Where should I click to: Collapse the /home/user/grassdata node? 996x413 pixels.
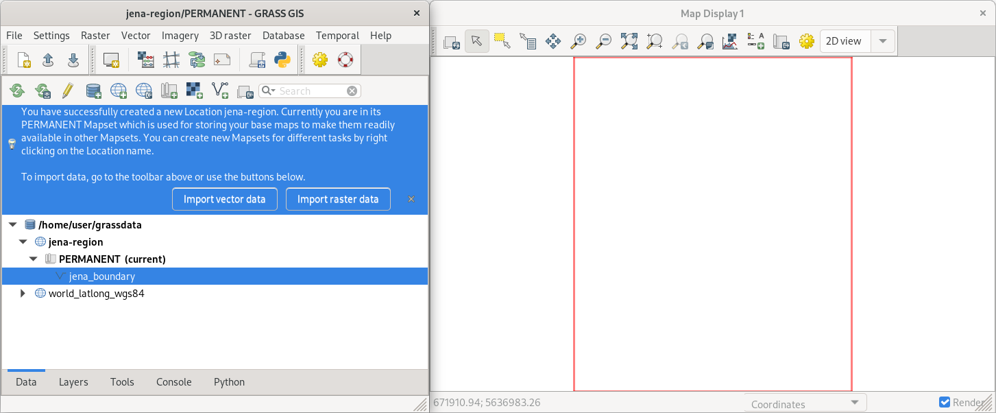(13, 224)
